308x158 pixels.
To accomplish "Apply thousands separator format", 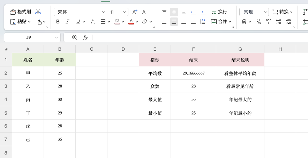I will [x=269, y=22].
